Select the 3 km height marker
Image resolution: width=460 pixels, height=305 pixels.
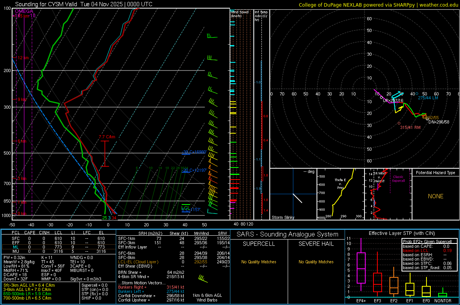(x=22, y=178)
